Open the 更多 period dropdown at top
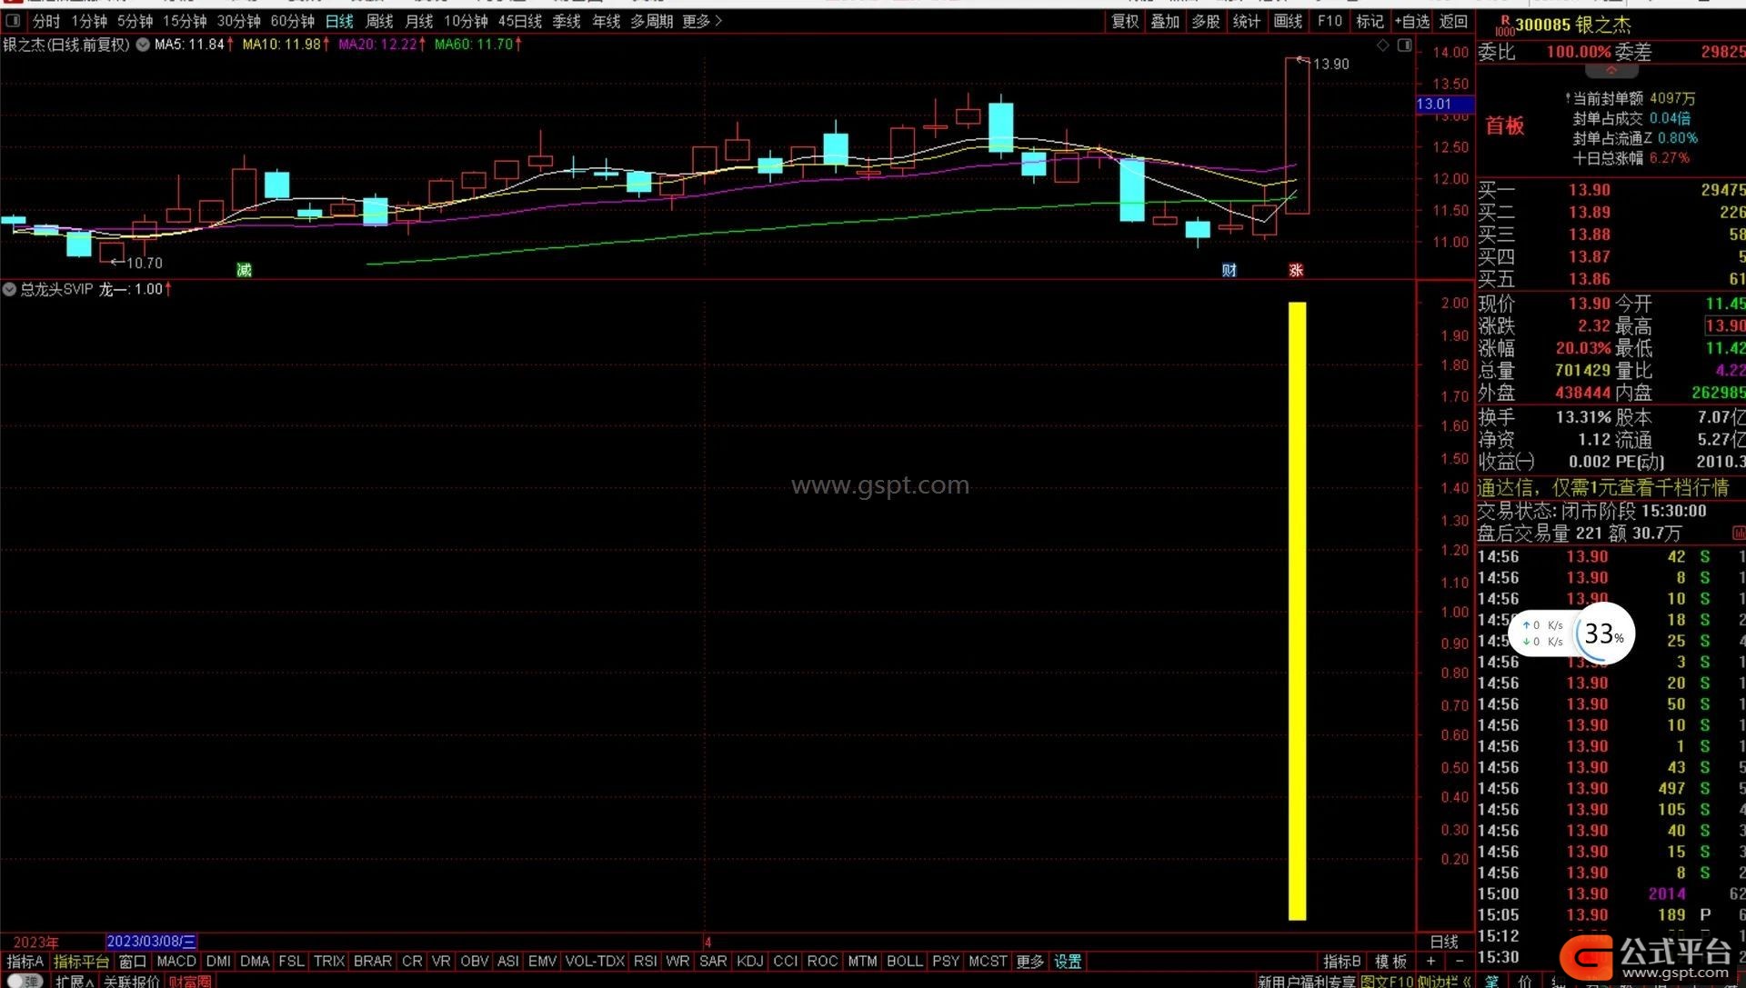Screen dimensions: 1746x988 click(x=701, y=21)
